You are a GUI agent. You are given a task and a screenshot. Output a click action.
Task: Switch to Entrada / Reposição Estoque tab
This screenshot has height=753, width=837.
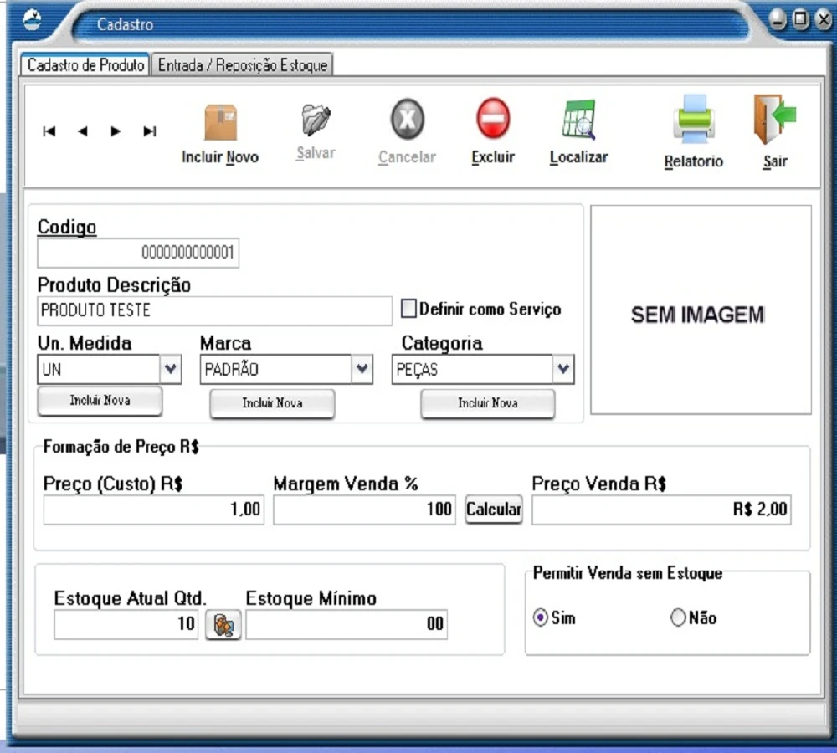click(x=243, y=65)
